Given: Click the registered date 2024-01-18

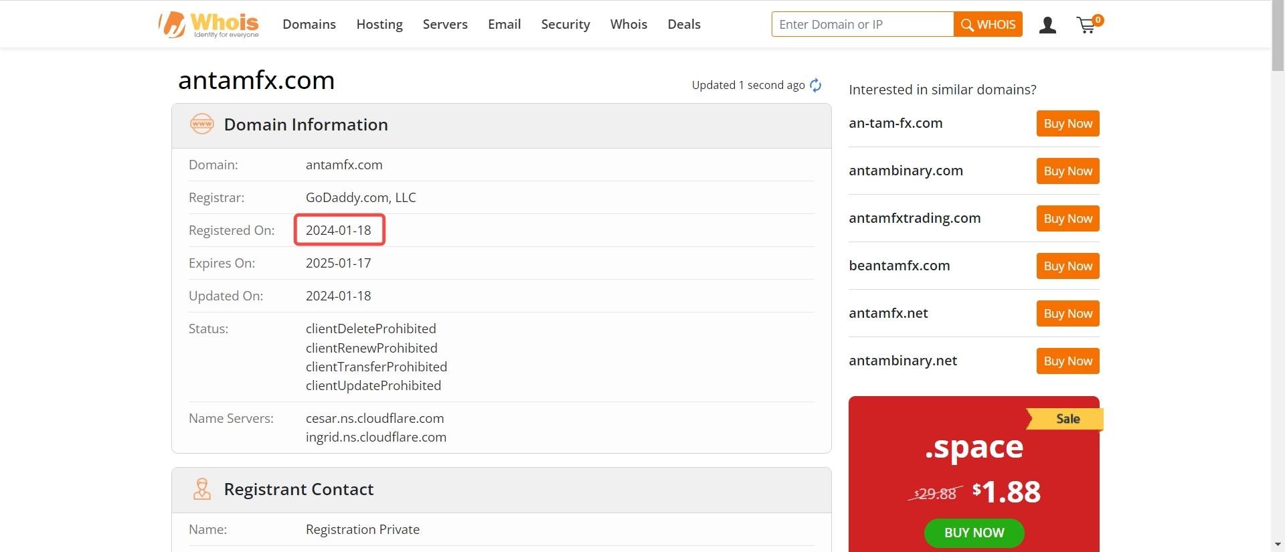Looking at the screenshot, I should tap(339, 230).
